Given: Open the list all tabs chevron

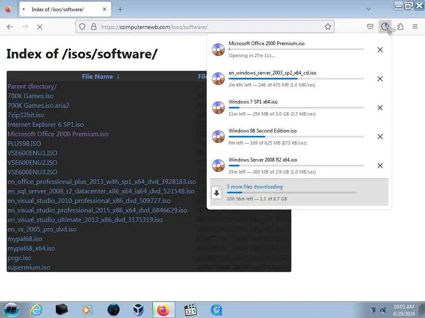Looking at the screenshot, I should (369, 9).
